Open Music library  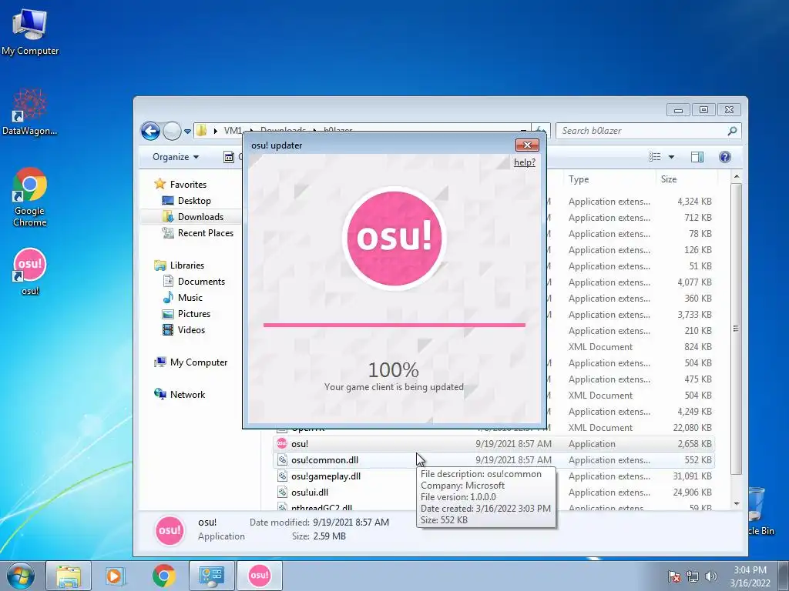(x=190, y=298)
